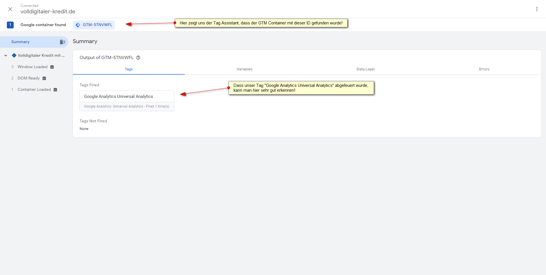This screenshot has width=546, height=275.
Task: Open the Container Loaded event
Action: click(x=34, y=89)
